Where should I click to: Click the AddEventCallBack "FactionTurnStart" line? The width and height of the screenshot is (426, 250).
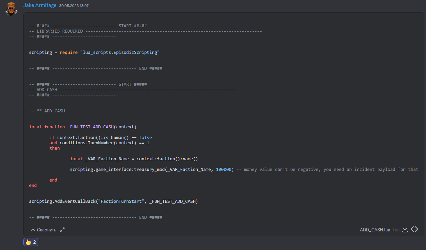(x=113, y=201)
